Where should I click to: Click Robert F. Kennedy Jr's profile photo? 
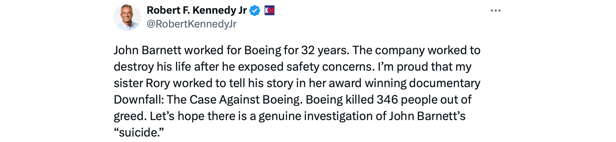tap(127, 17)
